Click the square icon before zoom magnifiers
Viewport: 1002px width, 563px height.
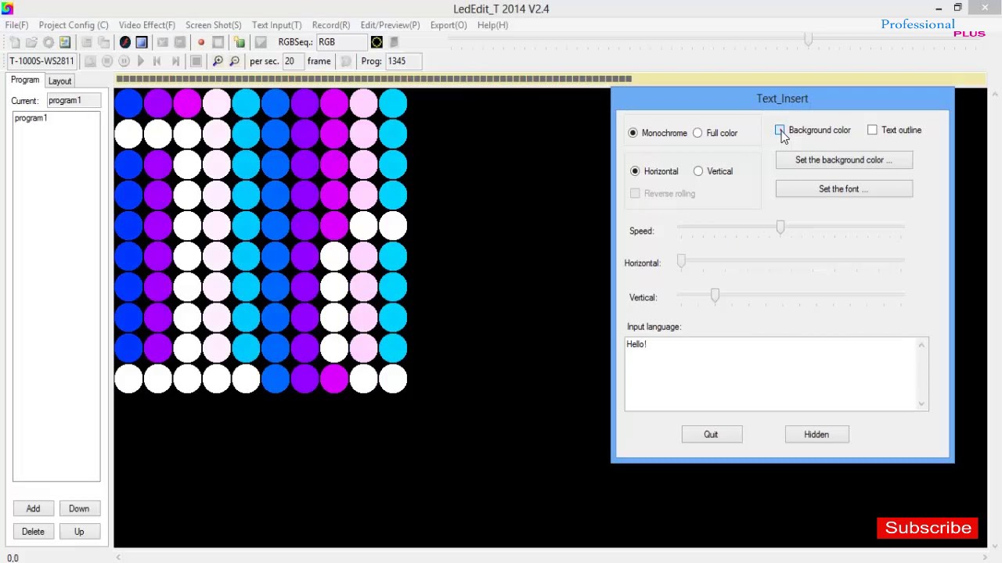pos(196,61)
